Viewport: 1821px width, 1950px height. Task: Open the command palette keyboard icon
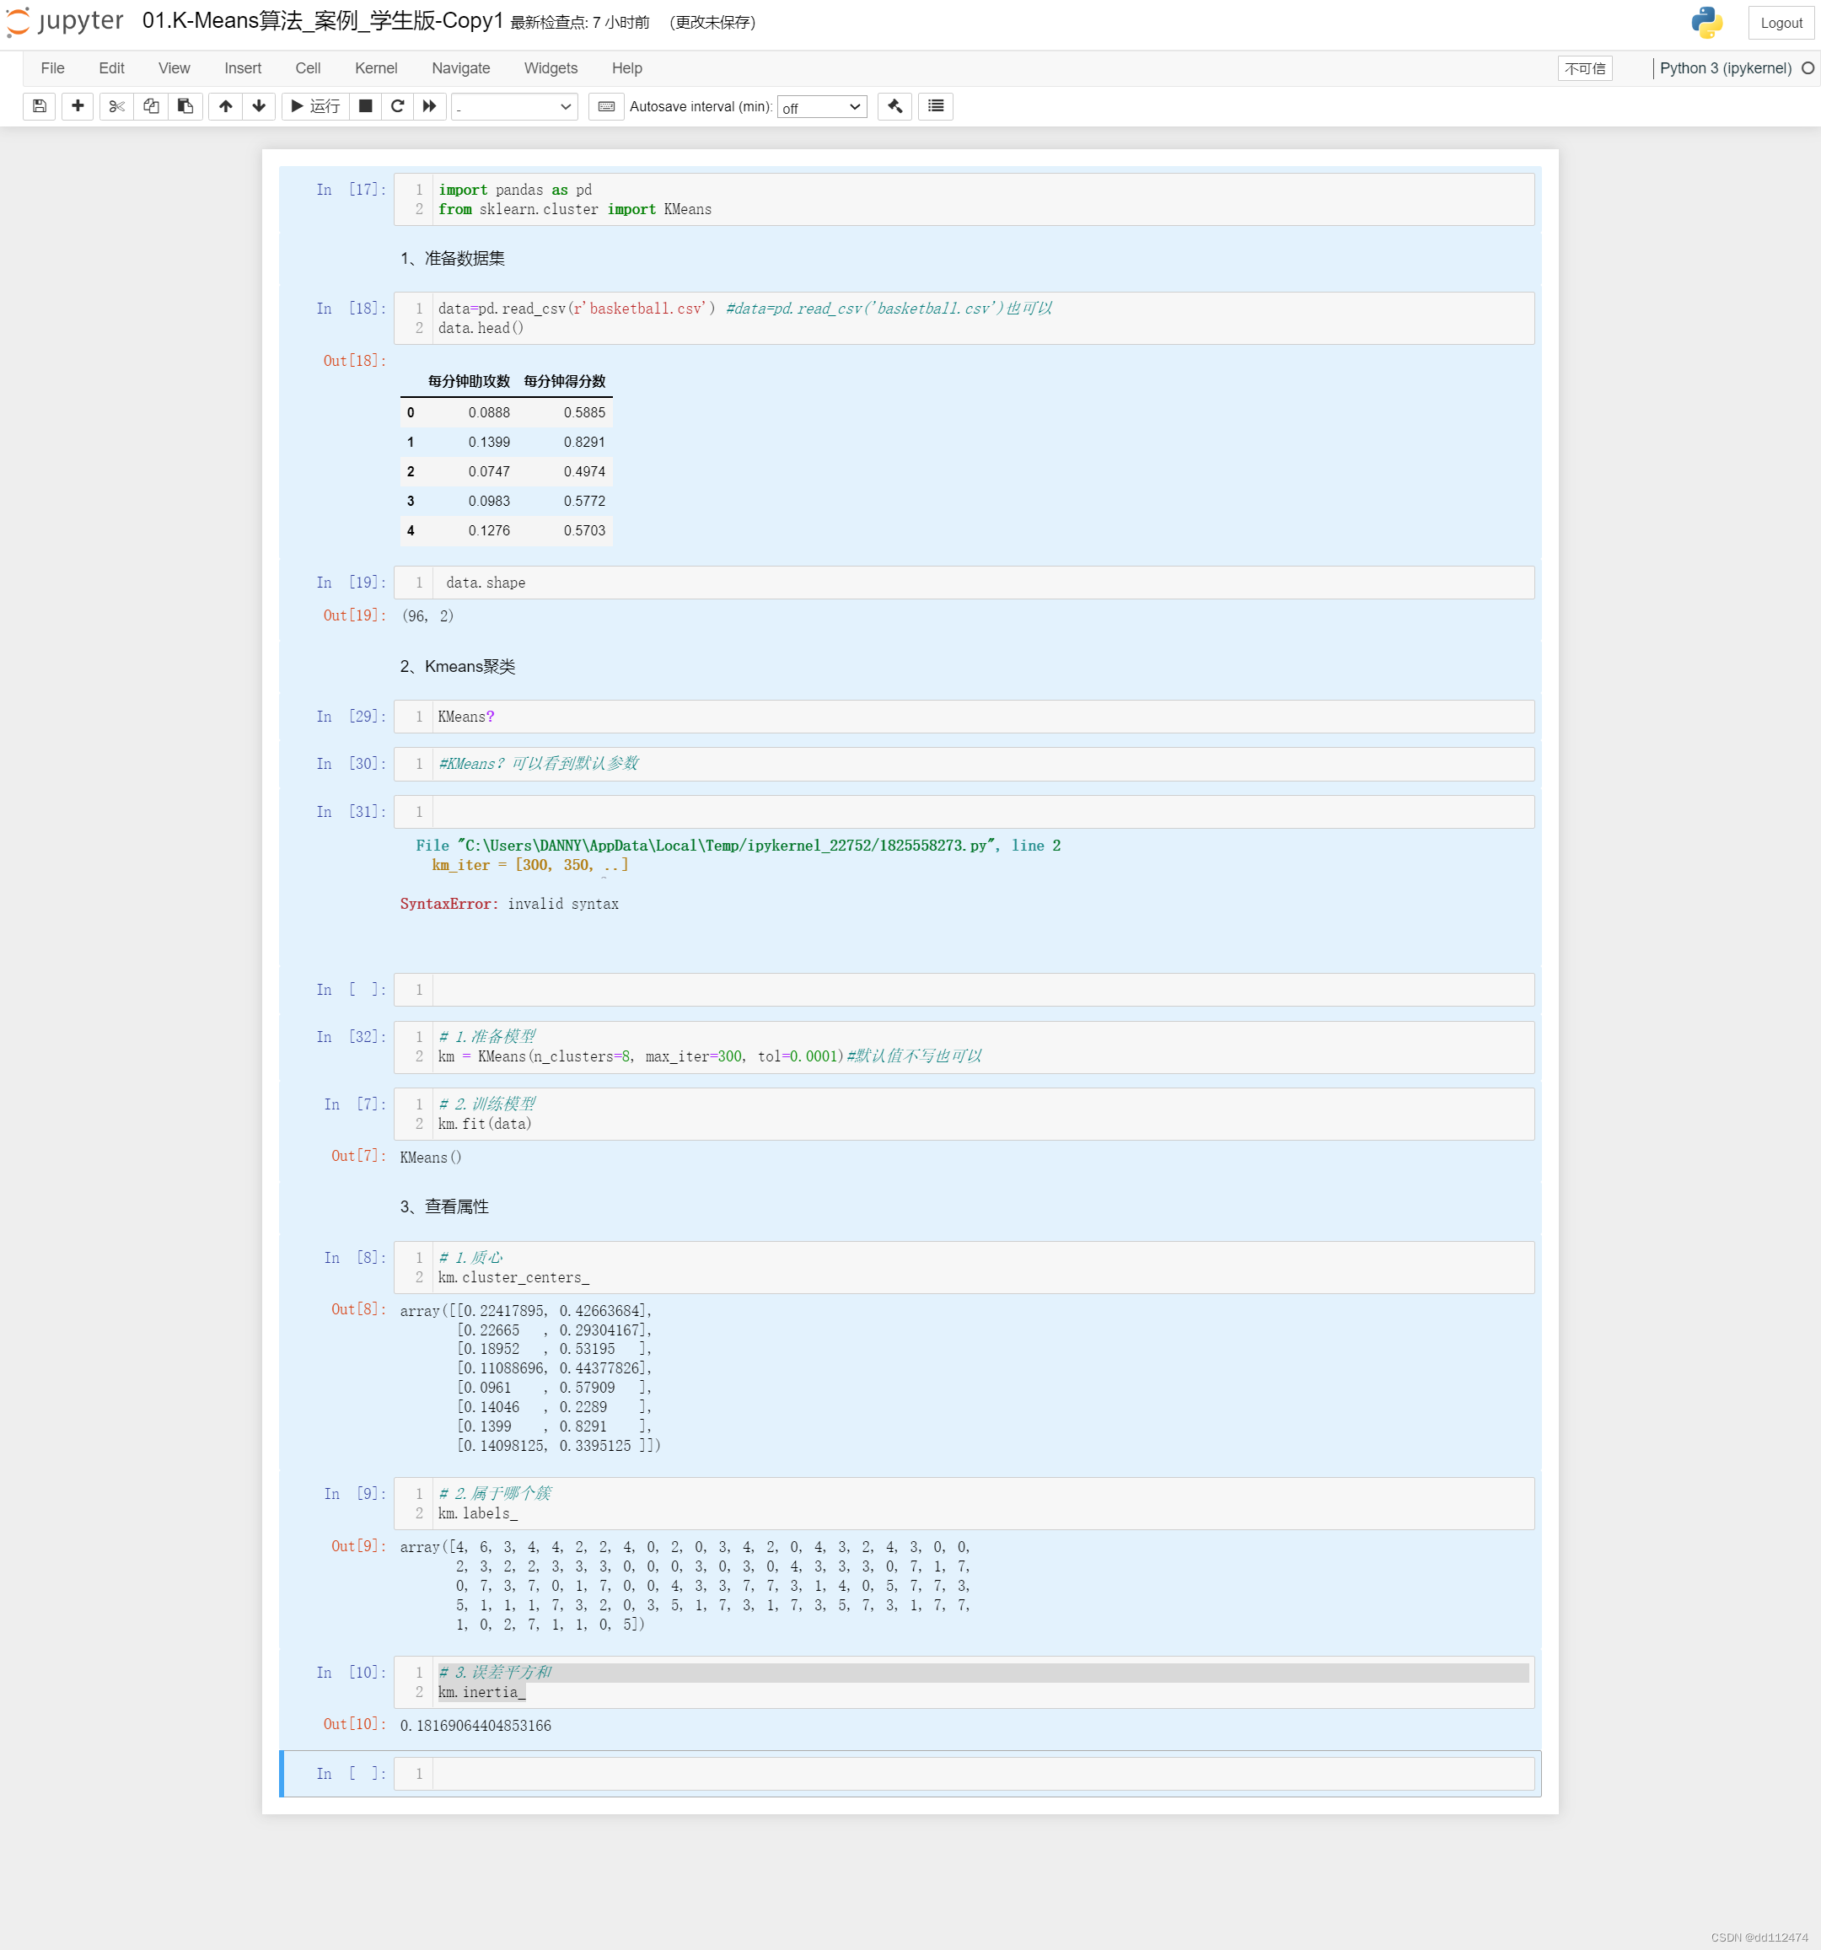coord(606,106)
